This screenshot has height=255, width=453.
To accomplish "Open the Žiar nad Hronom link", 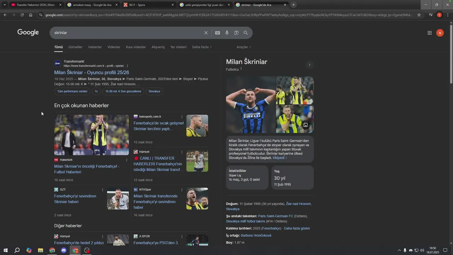I will [299, 204].
